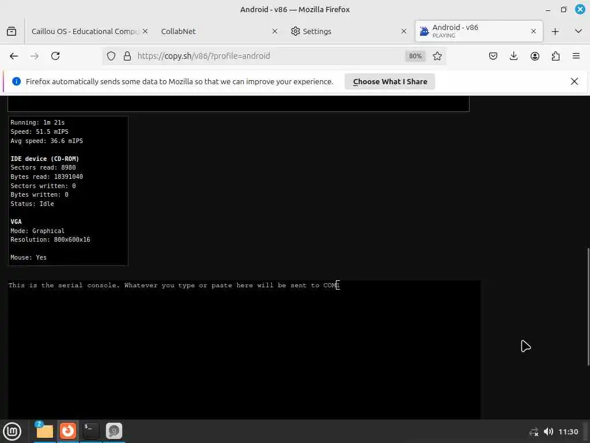
Task: Open the terminal from taskbar
Action: [90, 431]
